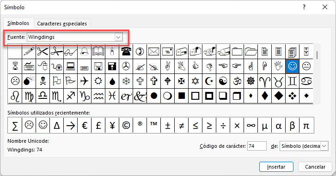The height and width of the screenshot is (176, 336).
Task: Pick the skull and crossbones symbol
Action: 43,81
